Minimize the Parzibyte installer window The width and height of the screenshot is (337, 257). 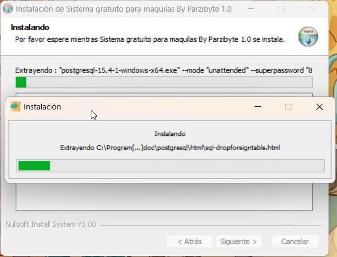coord(251,9)
